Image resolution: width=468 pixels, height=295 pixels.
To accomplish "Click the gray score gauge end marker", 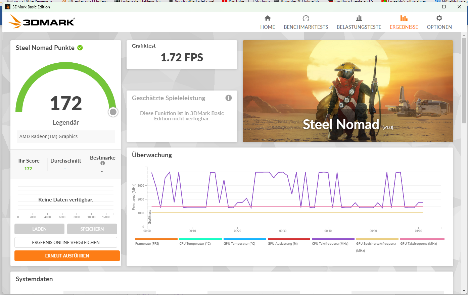I will click(113, 112).
